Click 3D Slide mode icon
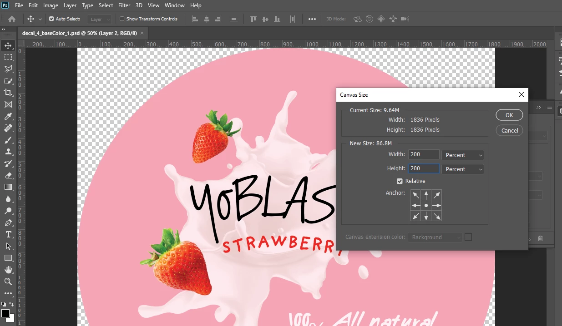This screenshot has height=326, width=562. coord(393,19)
